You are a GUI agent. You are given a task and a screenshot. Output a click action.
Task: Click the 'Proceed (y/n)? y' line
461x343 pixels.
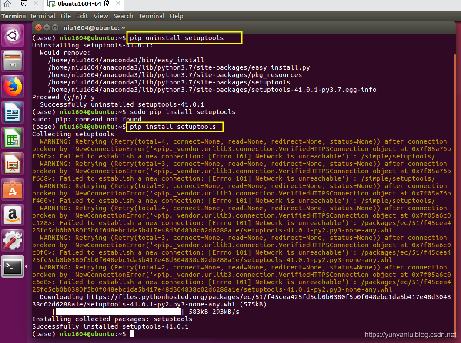pyautogui.click(x=63, y=98)
